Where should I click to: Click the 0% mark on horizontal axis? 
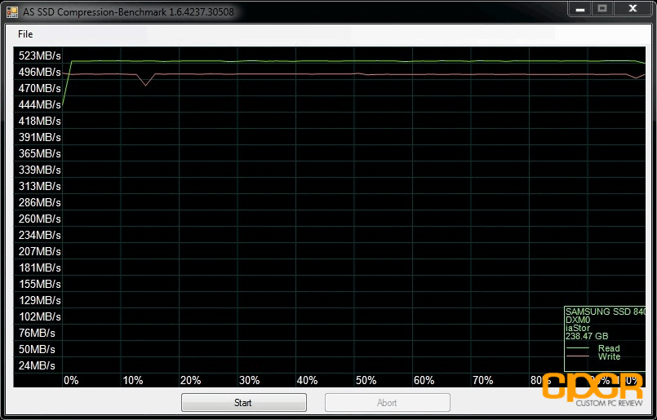tap(71, 380)
